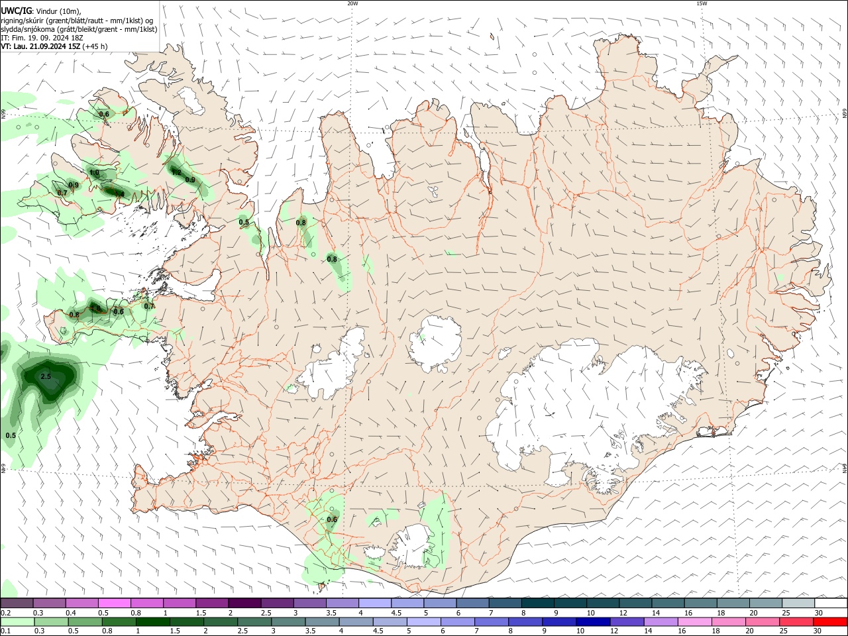Screen dimensions: 848x636
Task: Click the 'VT: Lau. 21.09.2024 15Z (+45 h)' line
Action: click(x=54, y=46)
